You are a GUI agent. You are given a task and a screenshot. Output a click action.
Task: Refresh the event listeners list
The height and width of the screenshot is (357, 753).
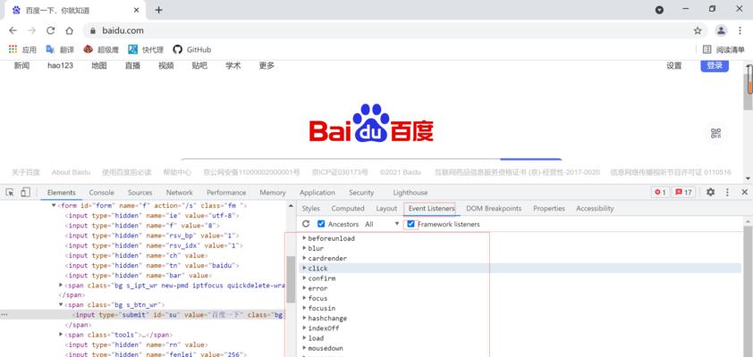pos(306,224)
